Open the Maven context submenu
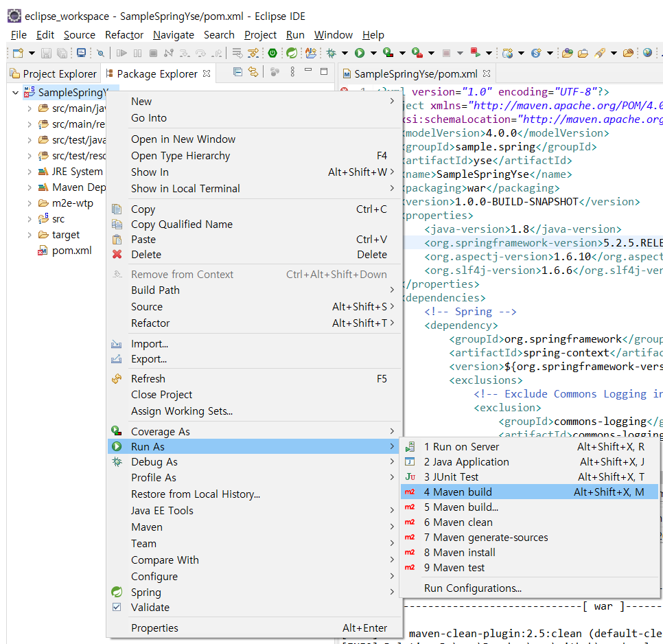 point(254,527)
